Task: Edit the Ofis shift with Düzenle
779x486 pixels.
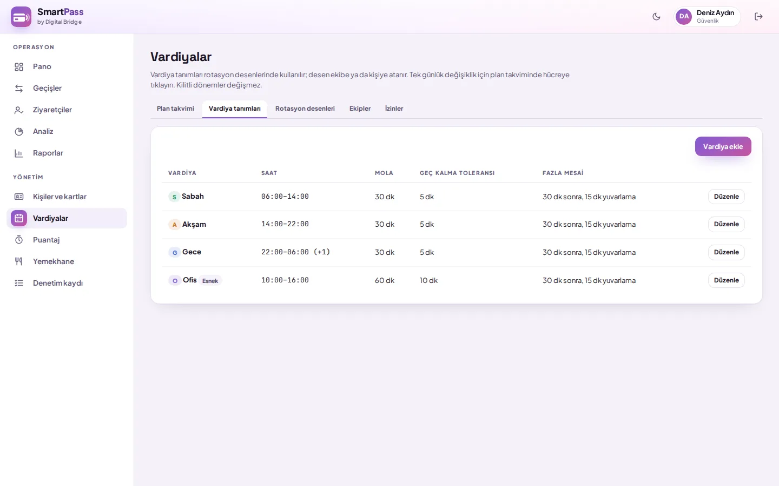Action: point(727,280)
